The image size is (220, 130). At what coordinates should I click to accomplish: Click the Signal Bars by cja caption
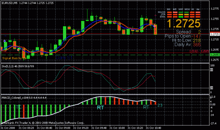[14, 58]
